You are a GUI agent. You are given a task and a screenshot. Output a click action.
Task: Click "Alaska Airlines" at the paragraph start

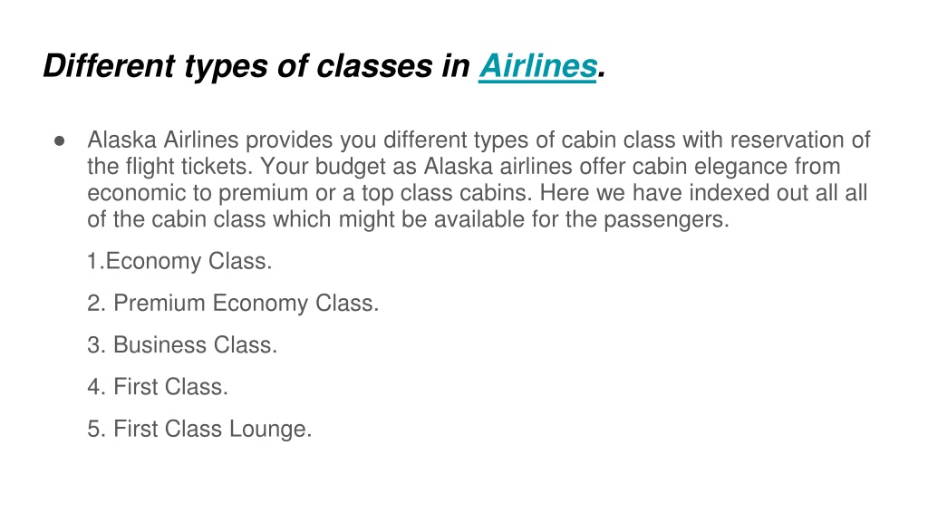163,140
